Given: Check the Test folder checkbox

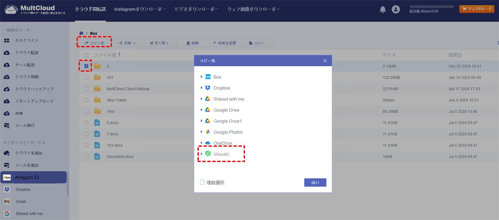Looking at the screenshot, I should [x=86, y=111].
